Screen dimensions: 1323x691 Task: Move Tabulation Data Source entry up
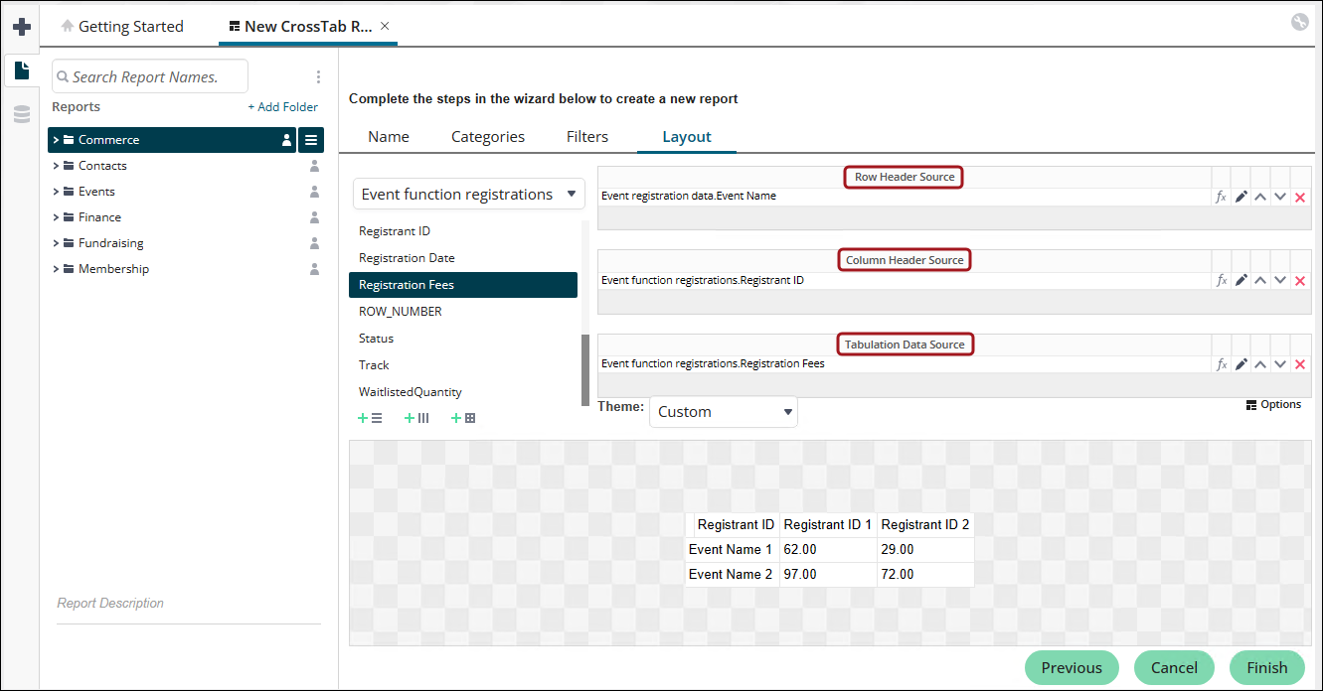coord(1260,364)
